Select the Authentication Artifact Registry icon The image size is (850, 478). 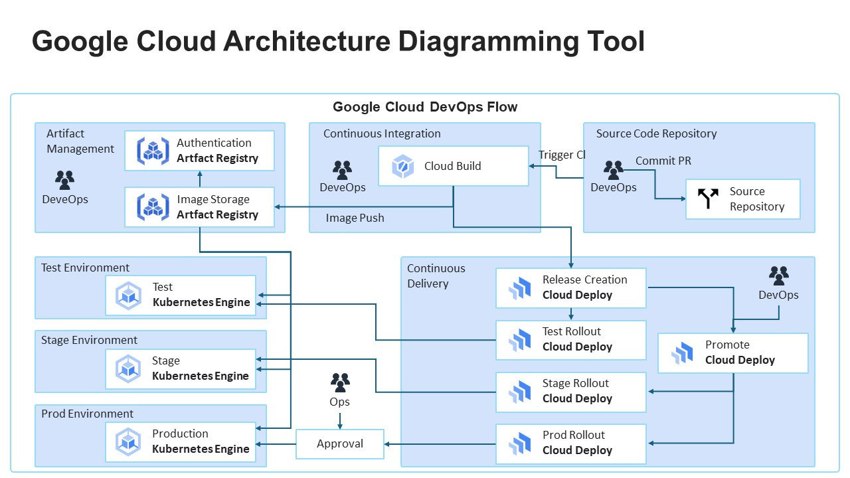(x=153, y=151)
